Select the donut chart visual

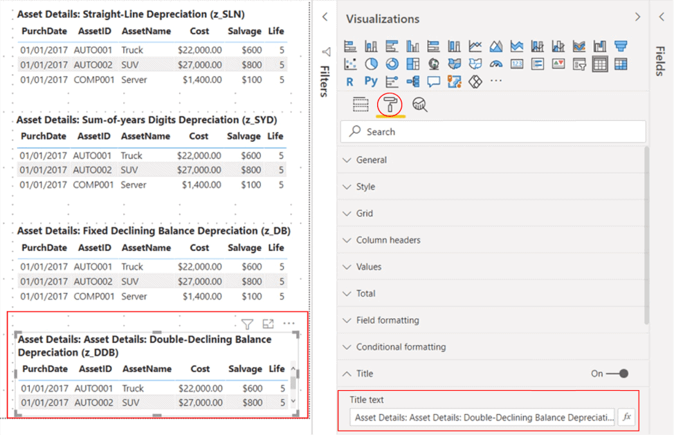click(x=392, y=64)
